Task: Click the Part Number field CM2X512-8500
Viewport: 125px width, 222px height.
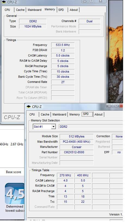Action: tap(77, 152)
